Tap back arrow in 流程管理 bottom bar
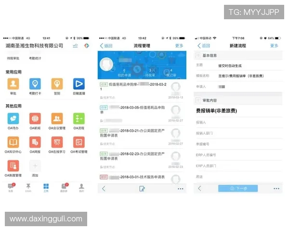This screenshot has height=231, width=289. (x=104, y=189)
